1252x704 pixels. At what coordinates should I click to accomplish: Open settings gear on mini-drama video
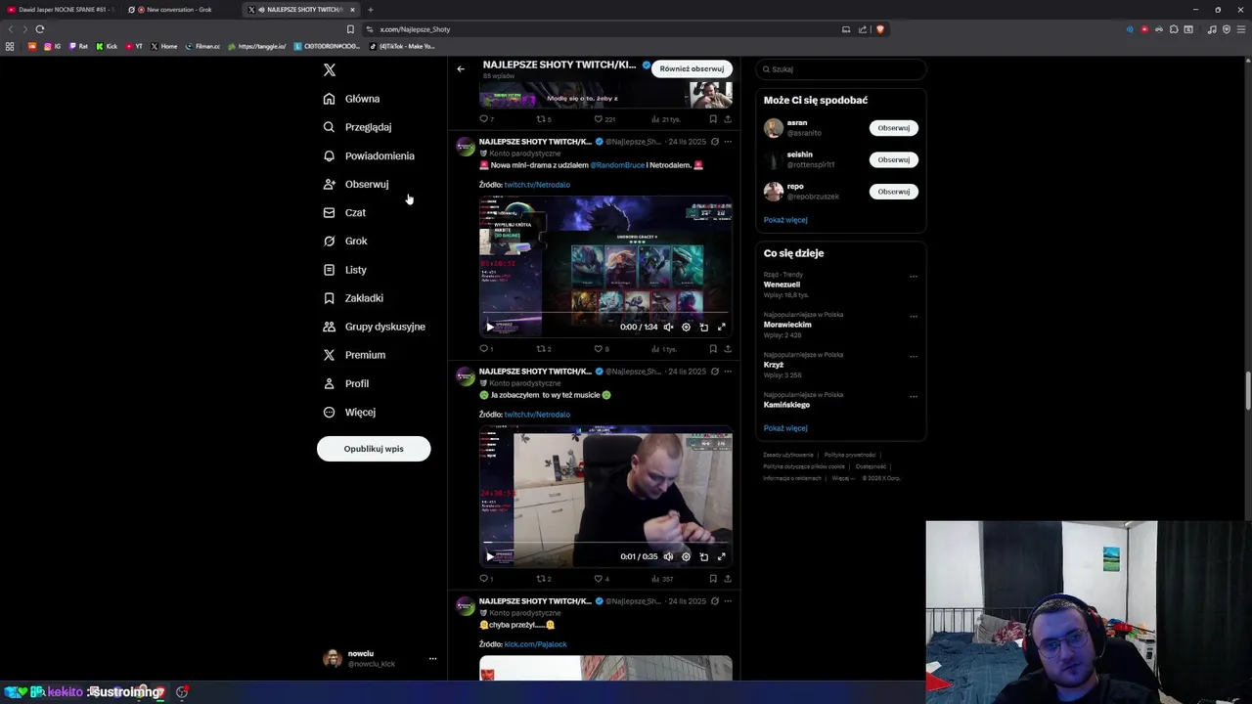[686, 328]
